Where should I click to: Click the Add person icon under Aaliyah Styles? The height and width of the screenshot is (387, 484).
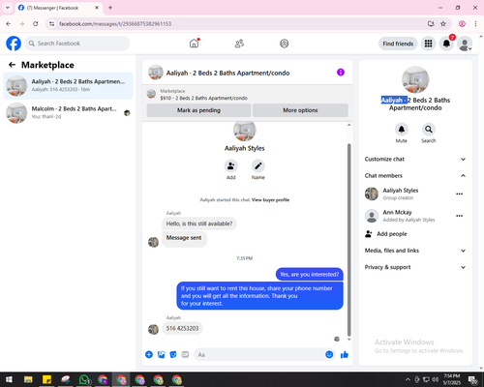tap(231, 166)
